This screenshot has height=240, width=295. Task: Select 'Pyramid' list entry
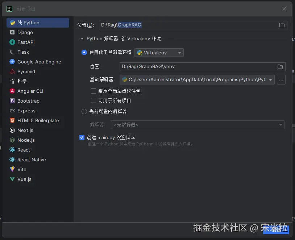click(x=26, y=71)
